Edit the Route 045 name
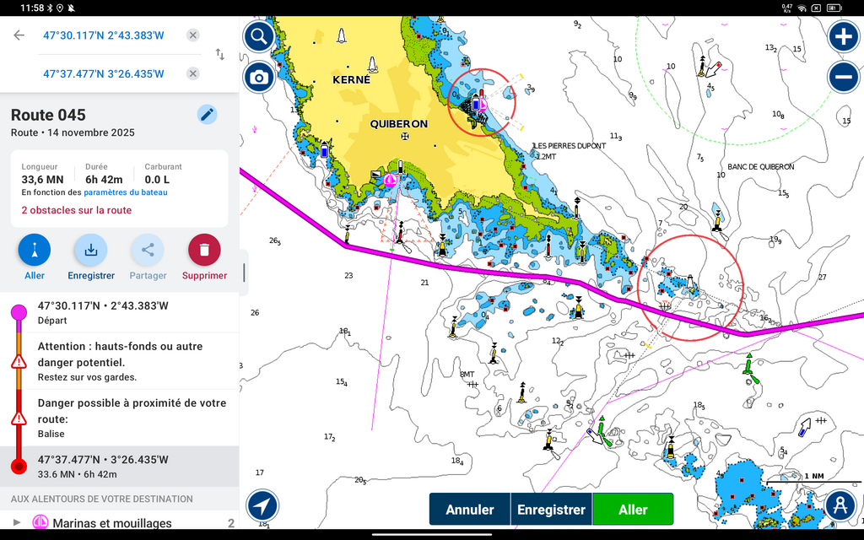The height and width of the screenshot is (540, 864). [x=207, y=115]
